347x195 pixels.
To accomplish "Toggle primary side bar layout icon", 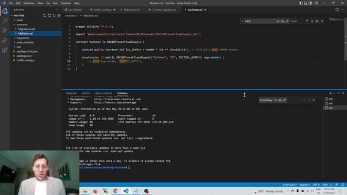I will [x=301, y=3].
